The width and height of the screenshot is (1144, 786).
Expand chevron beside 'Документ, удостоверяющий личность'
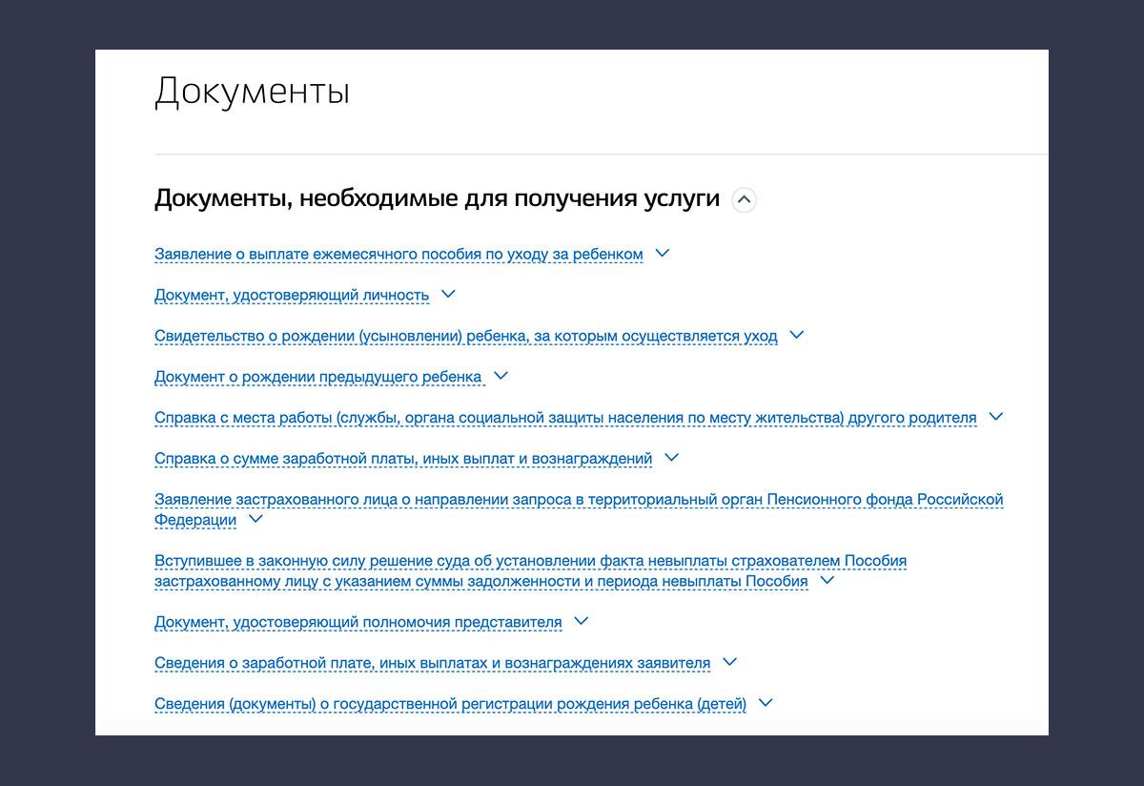coord(448,295)
